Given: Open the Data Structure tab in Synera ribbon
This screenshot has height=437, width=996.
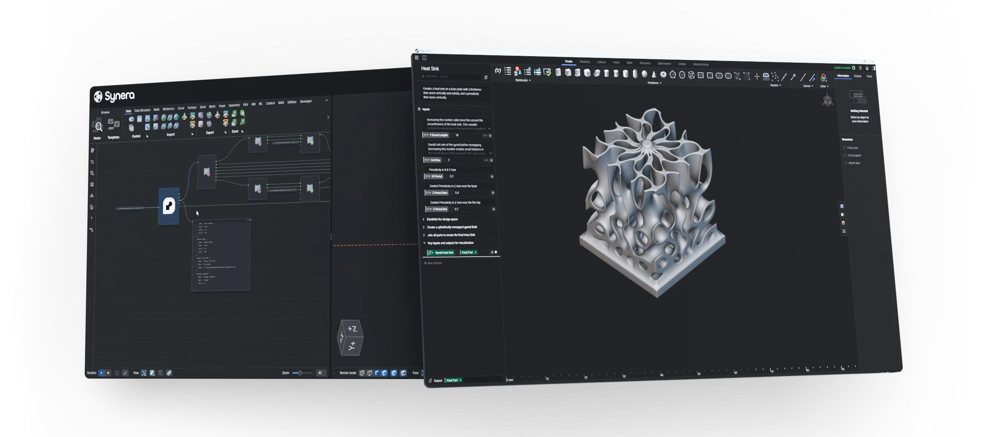Looking at the screenshot, I should pos(142,110).
